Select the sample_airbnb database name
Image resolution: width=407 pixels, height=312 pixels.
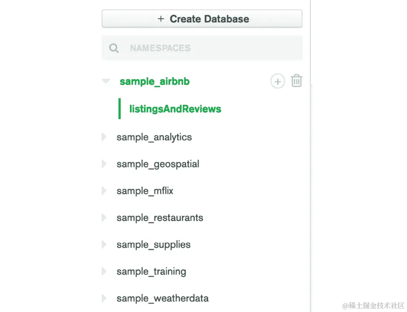coord(154,82)
